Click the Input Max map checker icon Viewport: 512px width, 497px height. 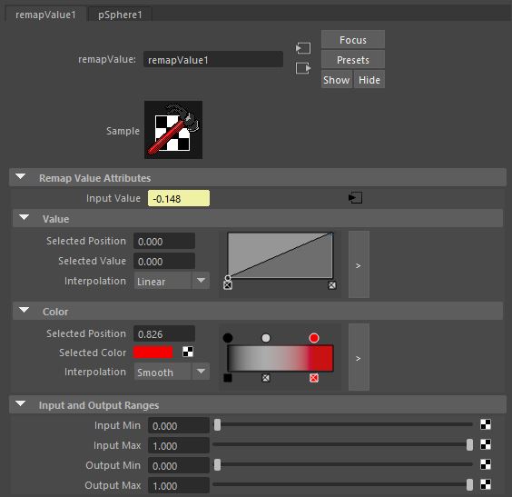[x=486, y=444]
